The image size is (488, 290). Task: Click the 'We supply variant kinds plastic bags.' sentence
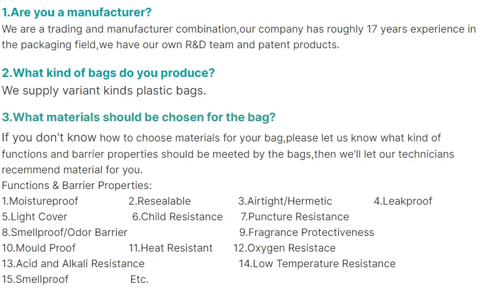(x=104, y=91)
